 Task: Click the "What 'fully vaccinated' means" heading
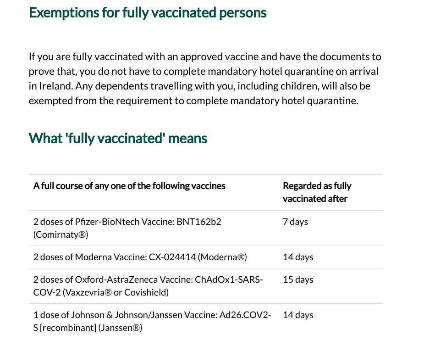[x=118, y=138]
